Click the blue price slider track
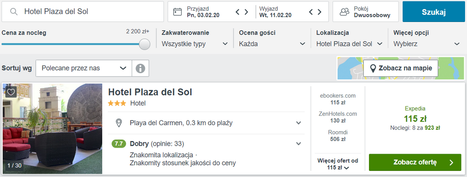The image size is (467, 177). point(71,44)
